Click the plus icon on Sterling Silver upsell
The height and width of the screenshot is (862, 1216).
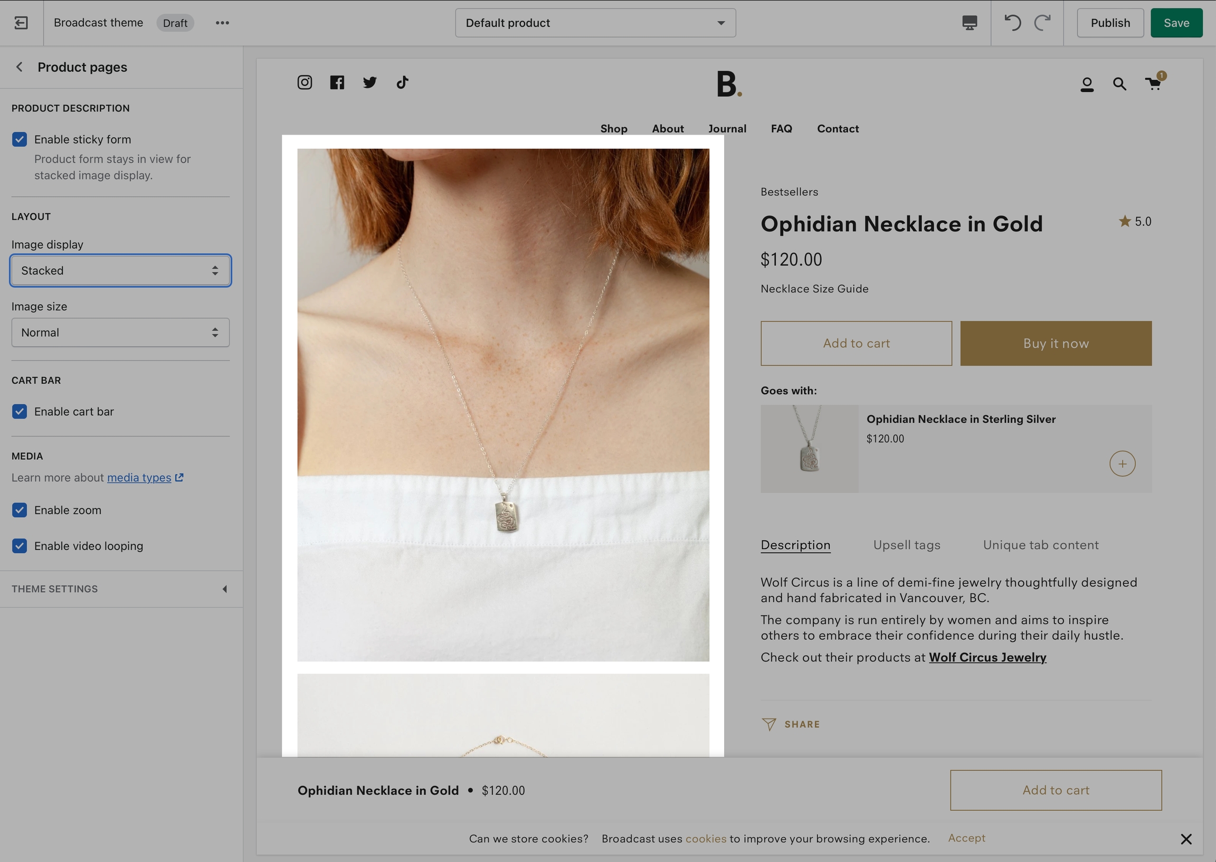(x=1122, y=464)
